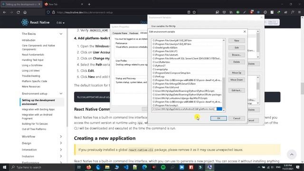Screen dimensions: 304x171
Task: Switch to the New Tab browser tab
Action: tap(64, 4)
